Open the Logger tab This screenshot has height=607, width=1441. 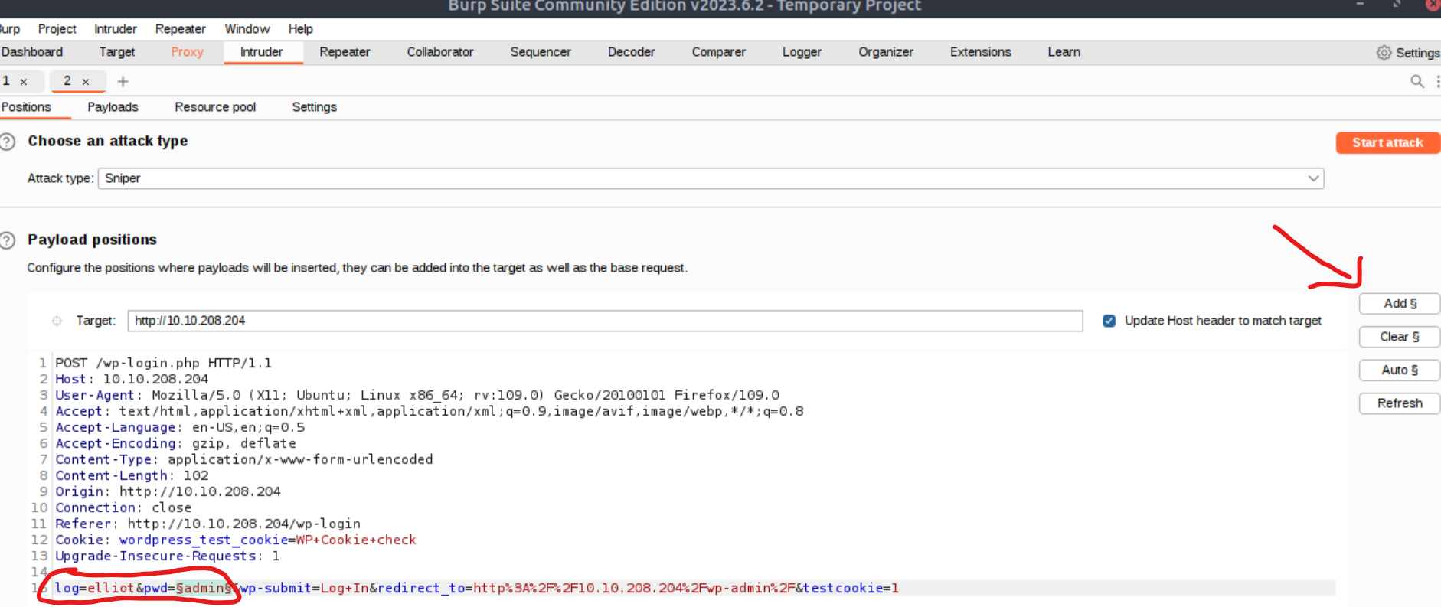pos(802,52)
